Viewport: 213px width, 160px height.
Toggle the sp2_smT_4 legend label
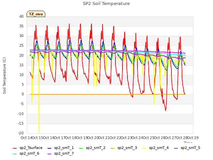pos(159,148)
